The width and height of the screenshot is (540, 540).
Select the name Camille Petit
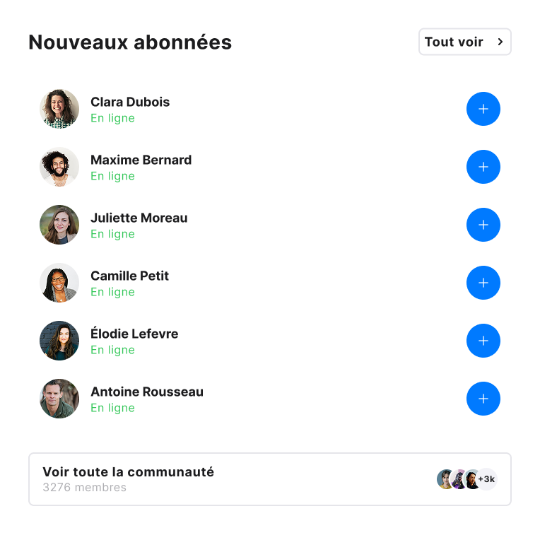[129, 276]
